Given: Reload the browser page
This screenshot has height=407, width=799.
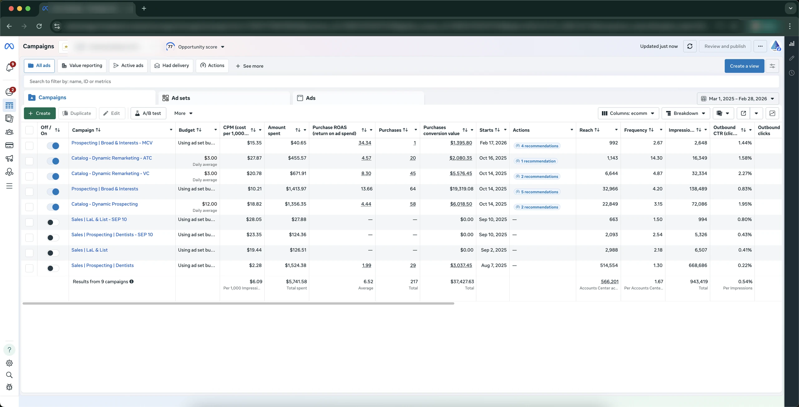Looking at the screenshot, I should [39, 26].
